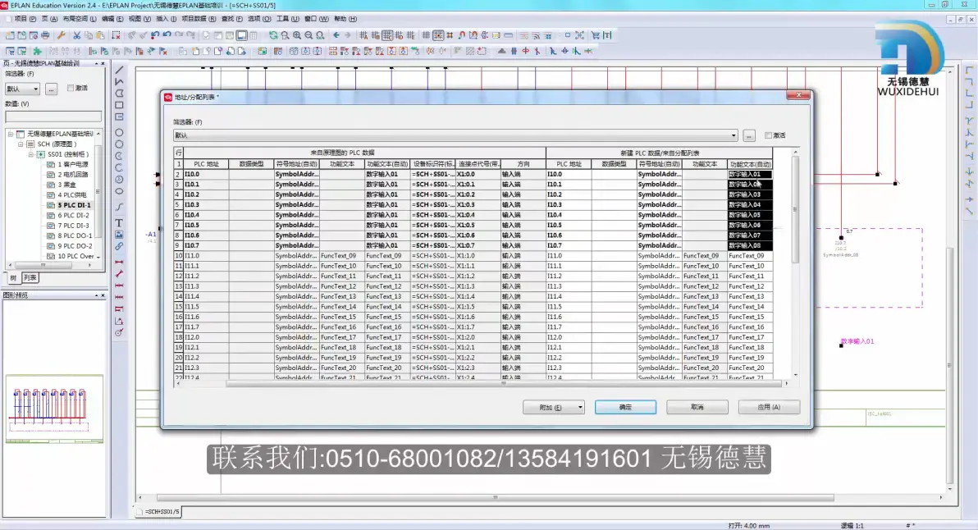Click the green Refresh view icon
This screenshot has height=530, width=978.
(x=273, y=35)
